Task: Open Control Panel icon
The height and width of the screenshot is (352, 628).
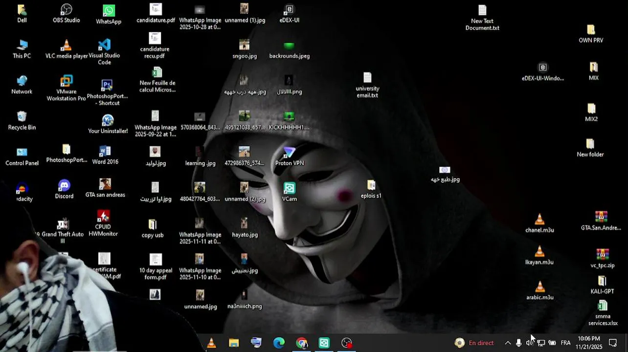Action: [22, 156]
